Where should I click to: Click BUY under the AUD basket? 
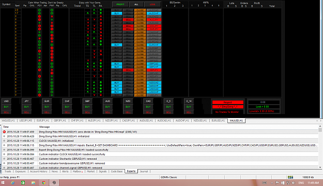tap(107, 107)
